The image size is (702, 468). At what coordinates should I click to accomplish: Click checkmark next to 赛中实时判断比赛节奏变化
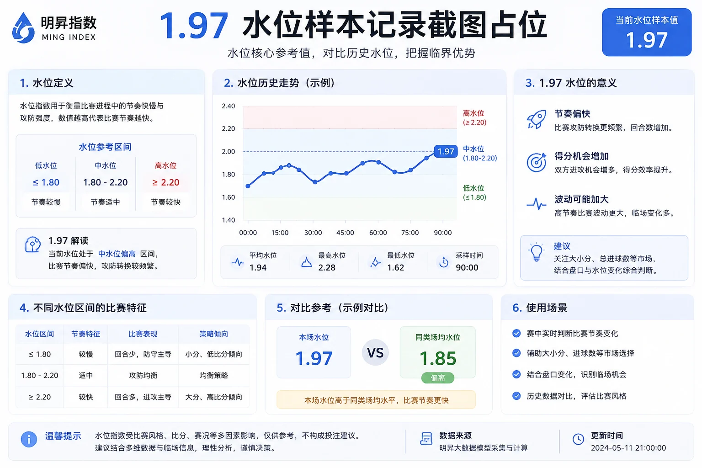(x=516, y=333)
